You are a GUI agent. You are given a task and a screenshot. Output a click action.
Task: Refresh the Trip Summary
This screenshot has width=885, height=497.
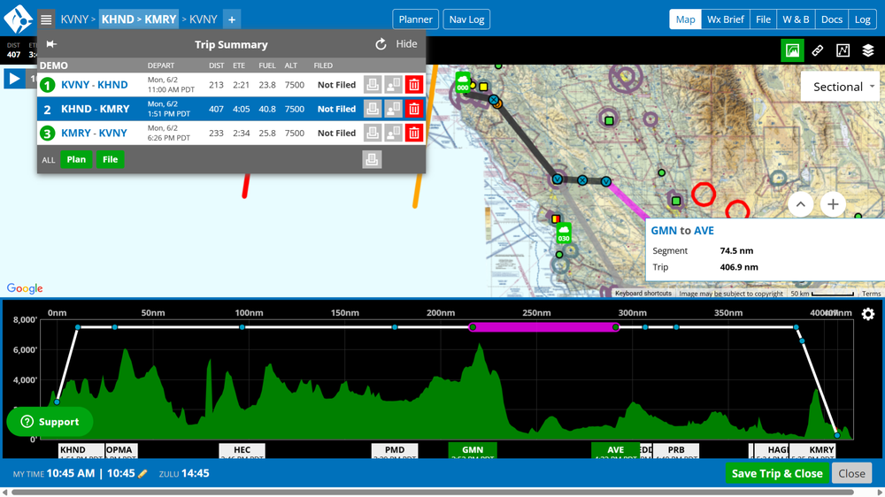click(x=381, y=44)
